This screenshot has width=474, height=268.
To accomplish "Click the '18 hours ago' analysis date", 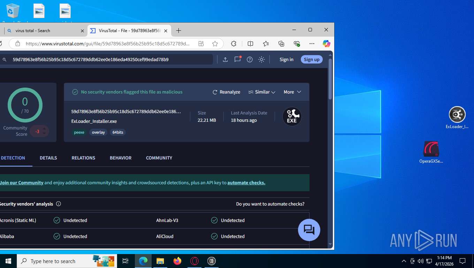I will [x=244, y=120].
